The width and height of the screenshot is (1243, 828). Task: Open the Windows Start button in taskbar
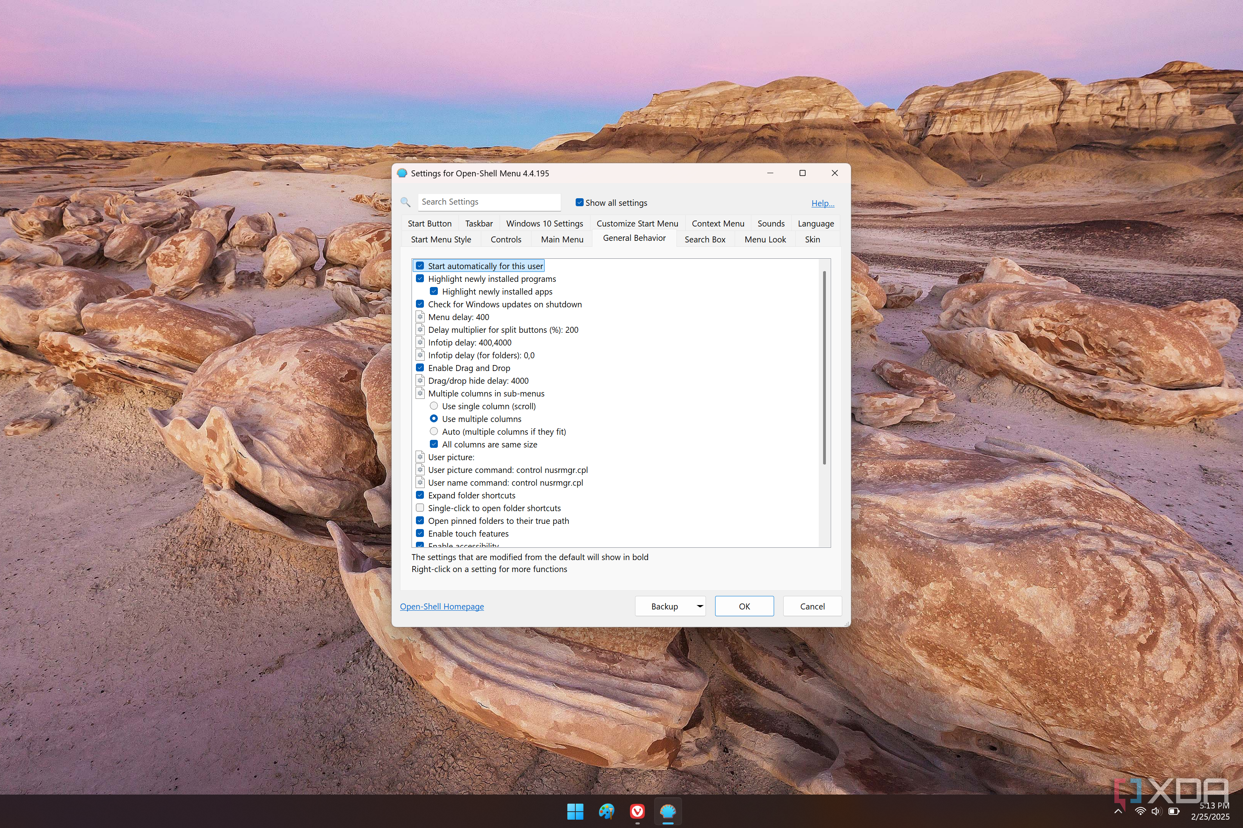point(575,811)
